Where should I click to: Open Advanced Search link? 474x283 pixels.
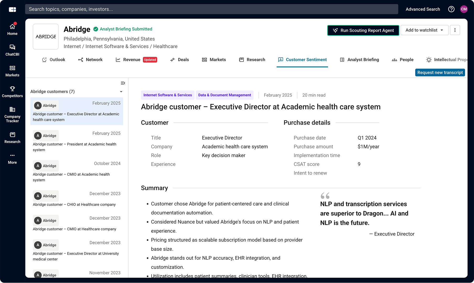423,9
